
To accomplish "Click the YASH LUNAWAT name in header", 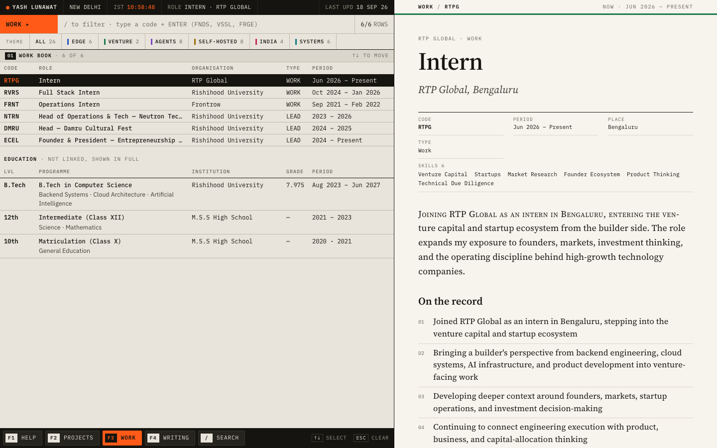I will (x=35, y=7).
